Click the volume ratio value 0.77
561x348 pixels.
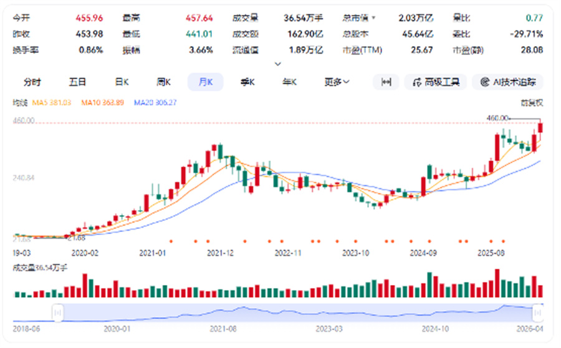point(534,17)
